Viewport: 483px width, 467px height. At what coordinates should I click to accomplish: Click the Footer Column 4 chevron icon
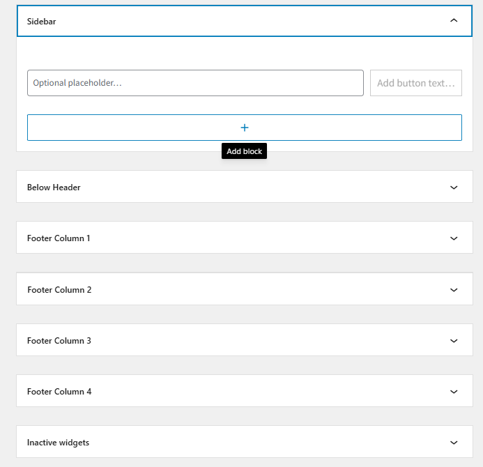(454, 392)
